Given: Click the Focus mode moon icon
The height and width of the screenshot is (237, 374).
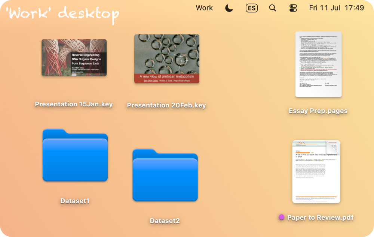Looking at the screenshot, I should (229, 8).
